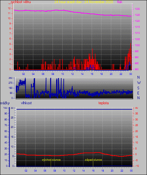
Task: Click the 180 value on wind direction axis
Action: coord(10,88)
